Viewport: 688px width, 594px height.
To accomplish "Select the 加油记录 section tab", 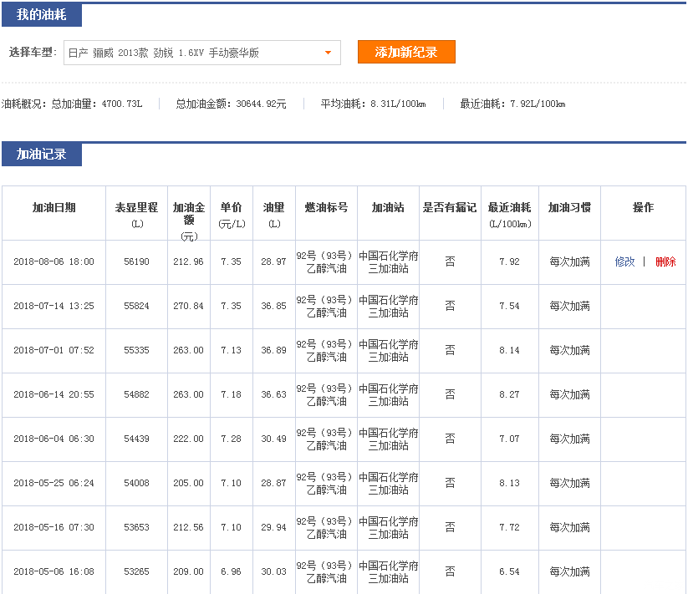I will pos(42,154).
